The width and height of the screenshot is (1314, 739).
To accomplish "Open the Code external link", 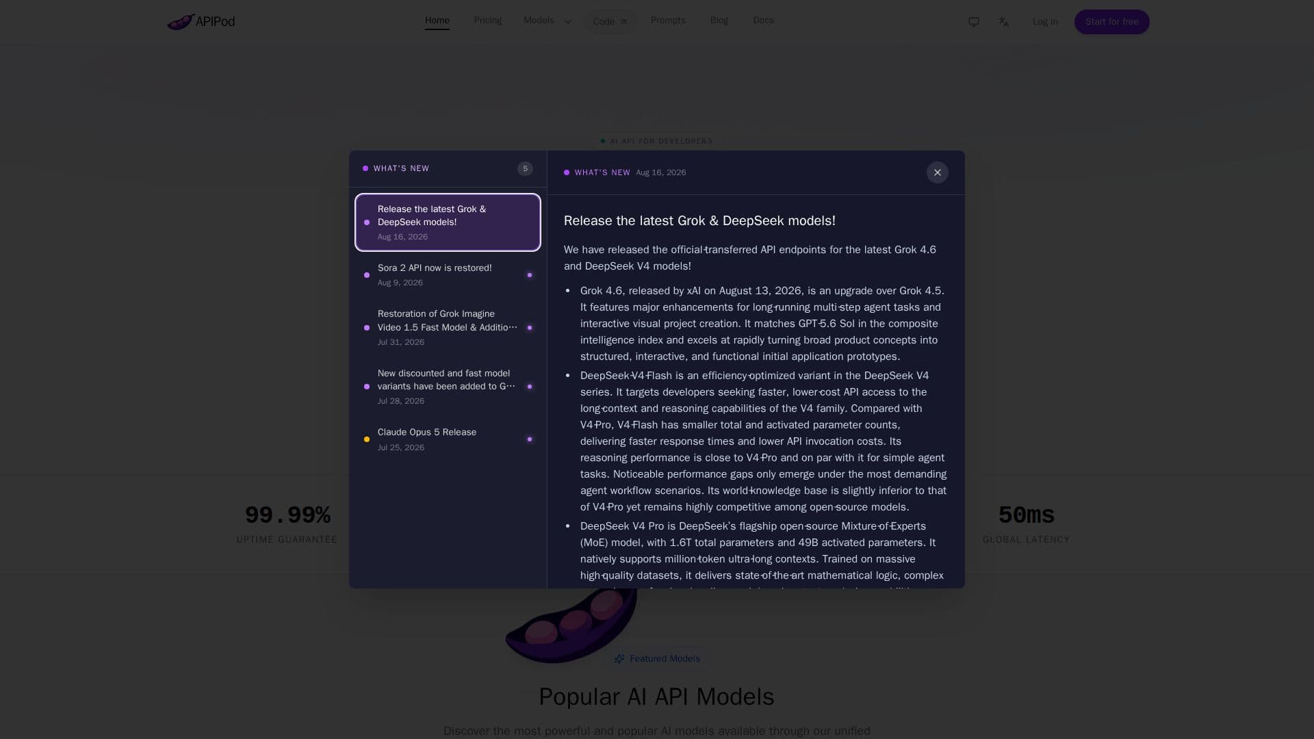I will [x=610, y=22].
